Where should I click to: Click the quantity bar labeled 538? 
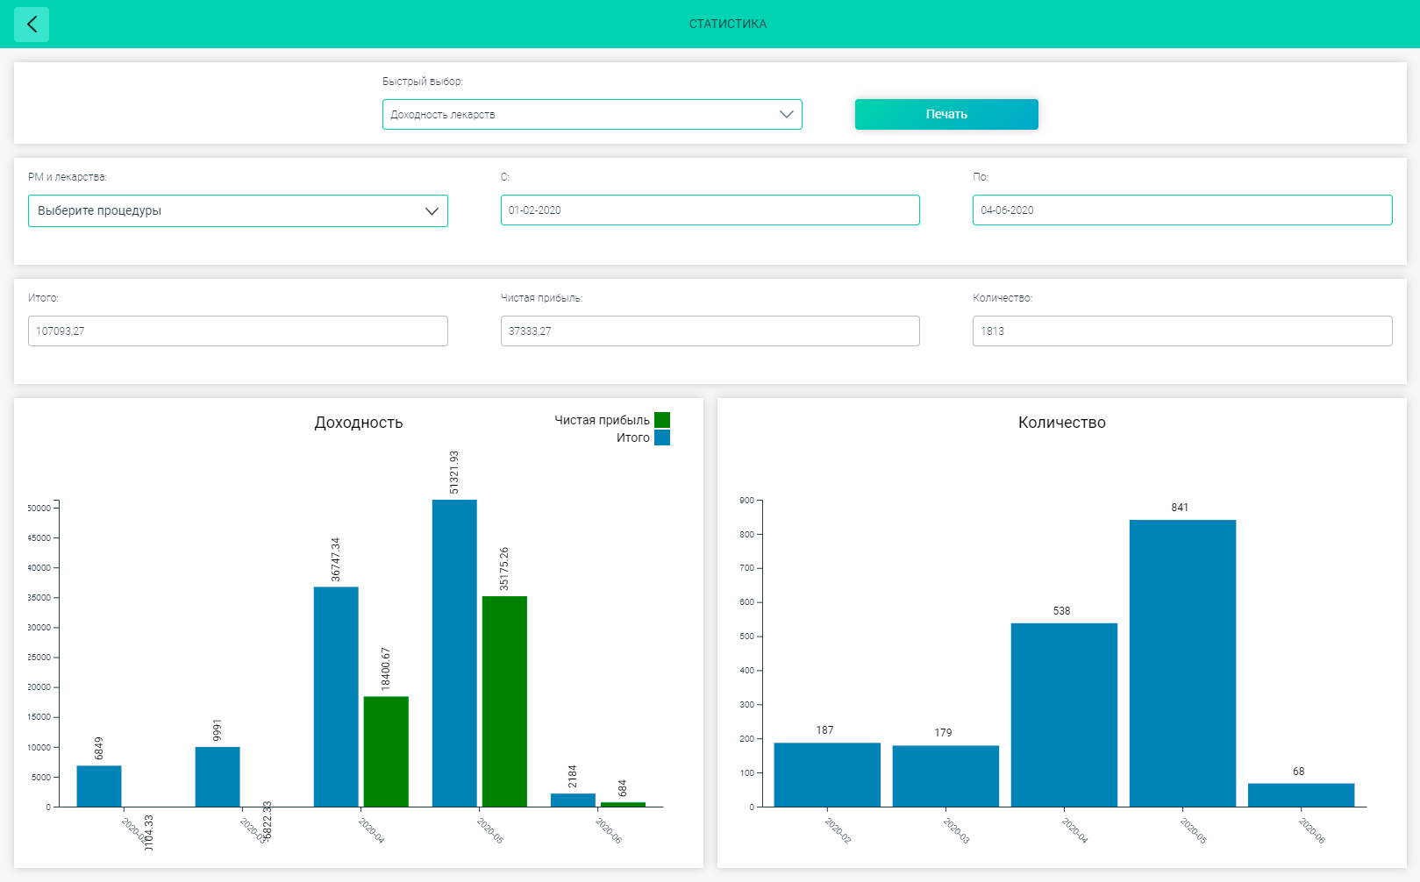pyautogui.click(x=1064, y=715)
